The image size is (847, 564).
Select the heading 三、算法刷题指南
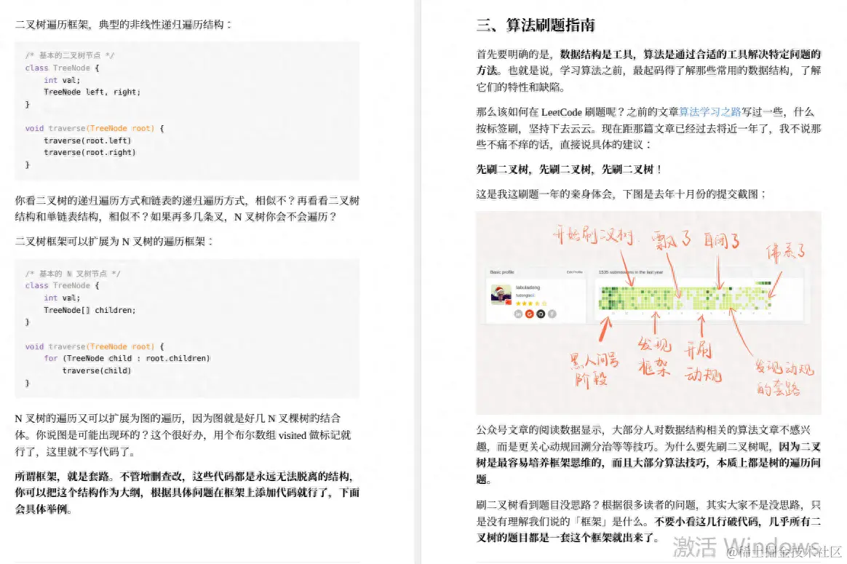tap(536, 25)
